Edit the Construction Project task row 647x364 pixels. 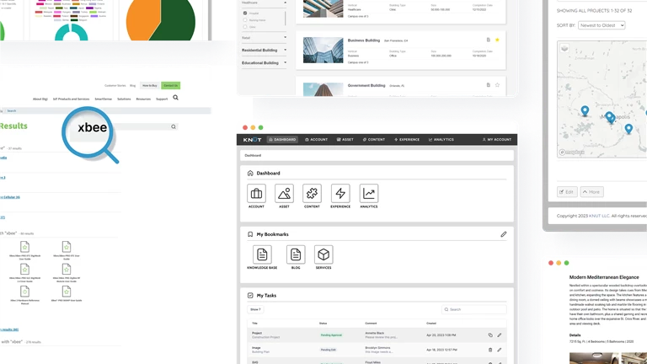pyautogui.click(x=500, y=335)
